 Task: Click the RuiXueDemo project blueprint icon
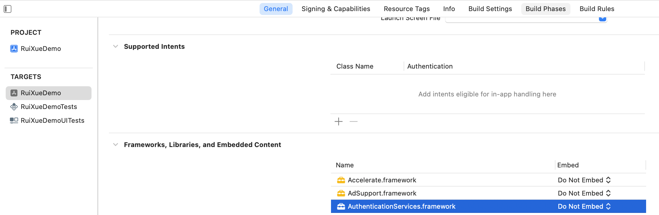pos(14,49)
